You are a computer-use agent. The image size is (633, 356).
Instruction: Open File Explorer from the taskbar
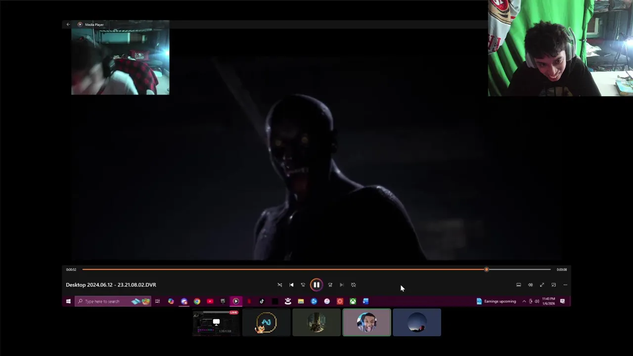pos(301,301)
